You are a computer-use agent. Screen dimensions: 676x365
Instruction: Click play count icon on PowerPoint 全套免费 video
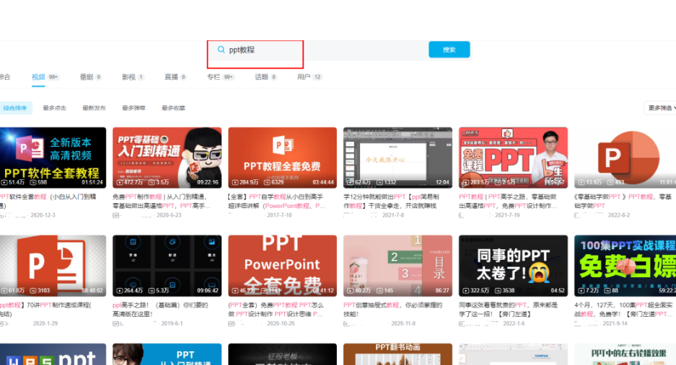point(234,291)
